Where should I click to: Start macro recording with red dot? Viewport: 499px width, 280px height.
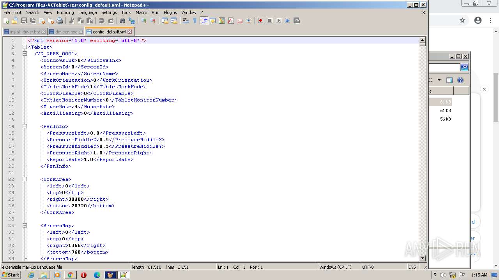point(260,21)
